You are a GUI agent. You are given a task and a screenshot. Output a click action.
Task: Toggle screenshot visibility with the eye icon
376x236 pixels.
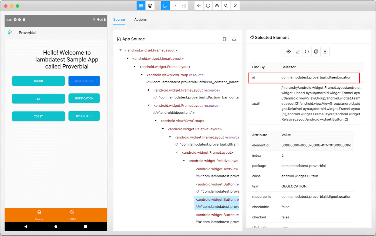(217, 5)
